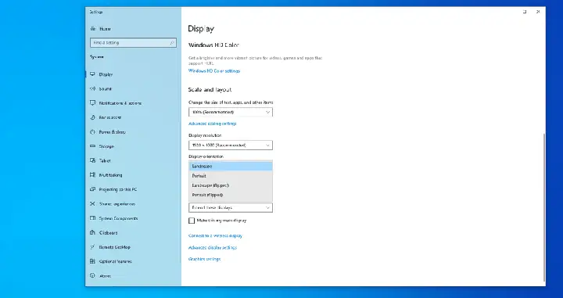Open Tablet settings icon
563x298 pixels.
[92, 160]
